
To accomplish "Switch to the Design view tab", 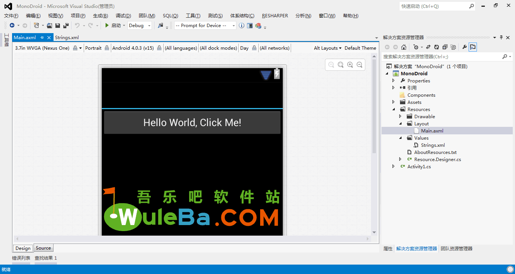I will click(x=23, y=248).
